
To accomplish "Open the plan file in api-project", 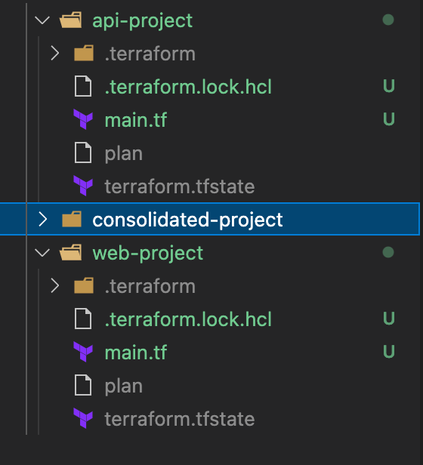I will 123,154.
